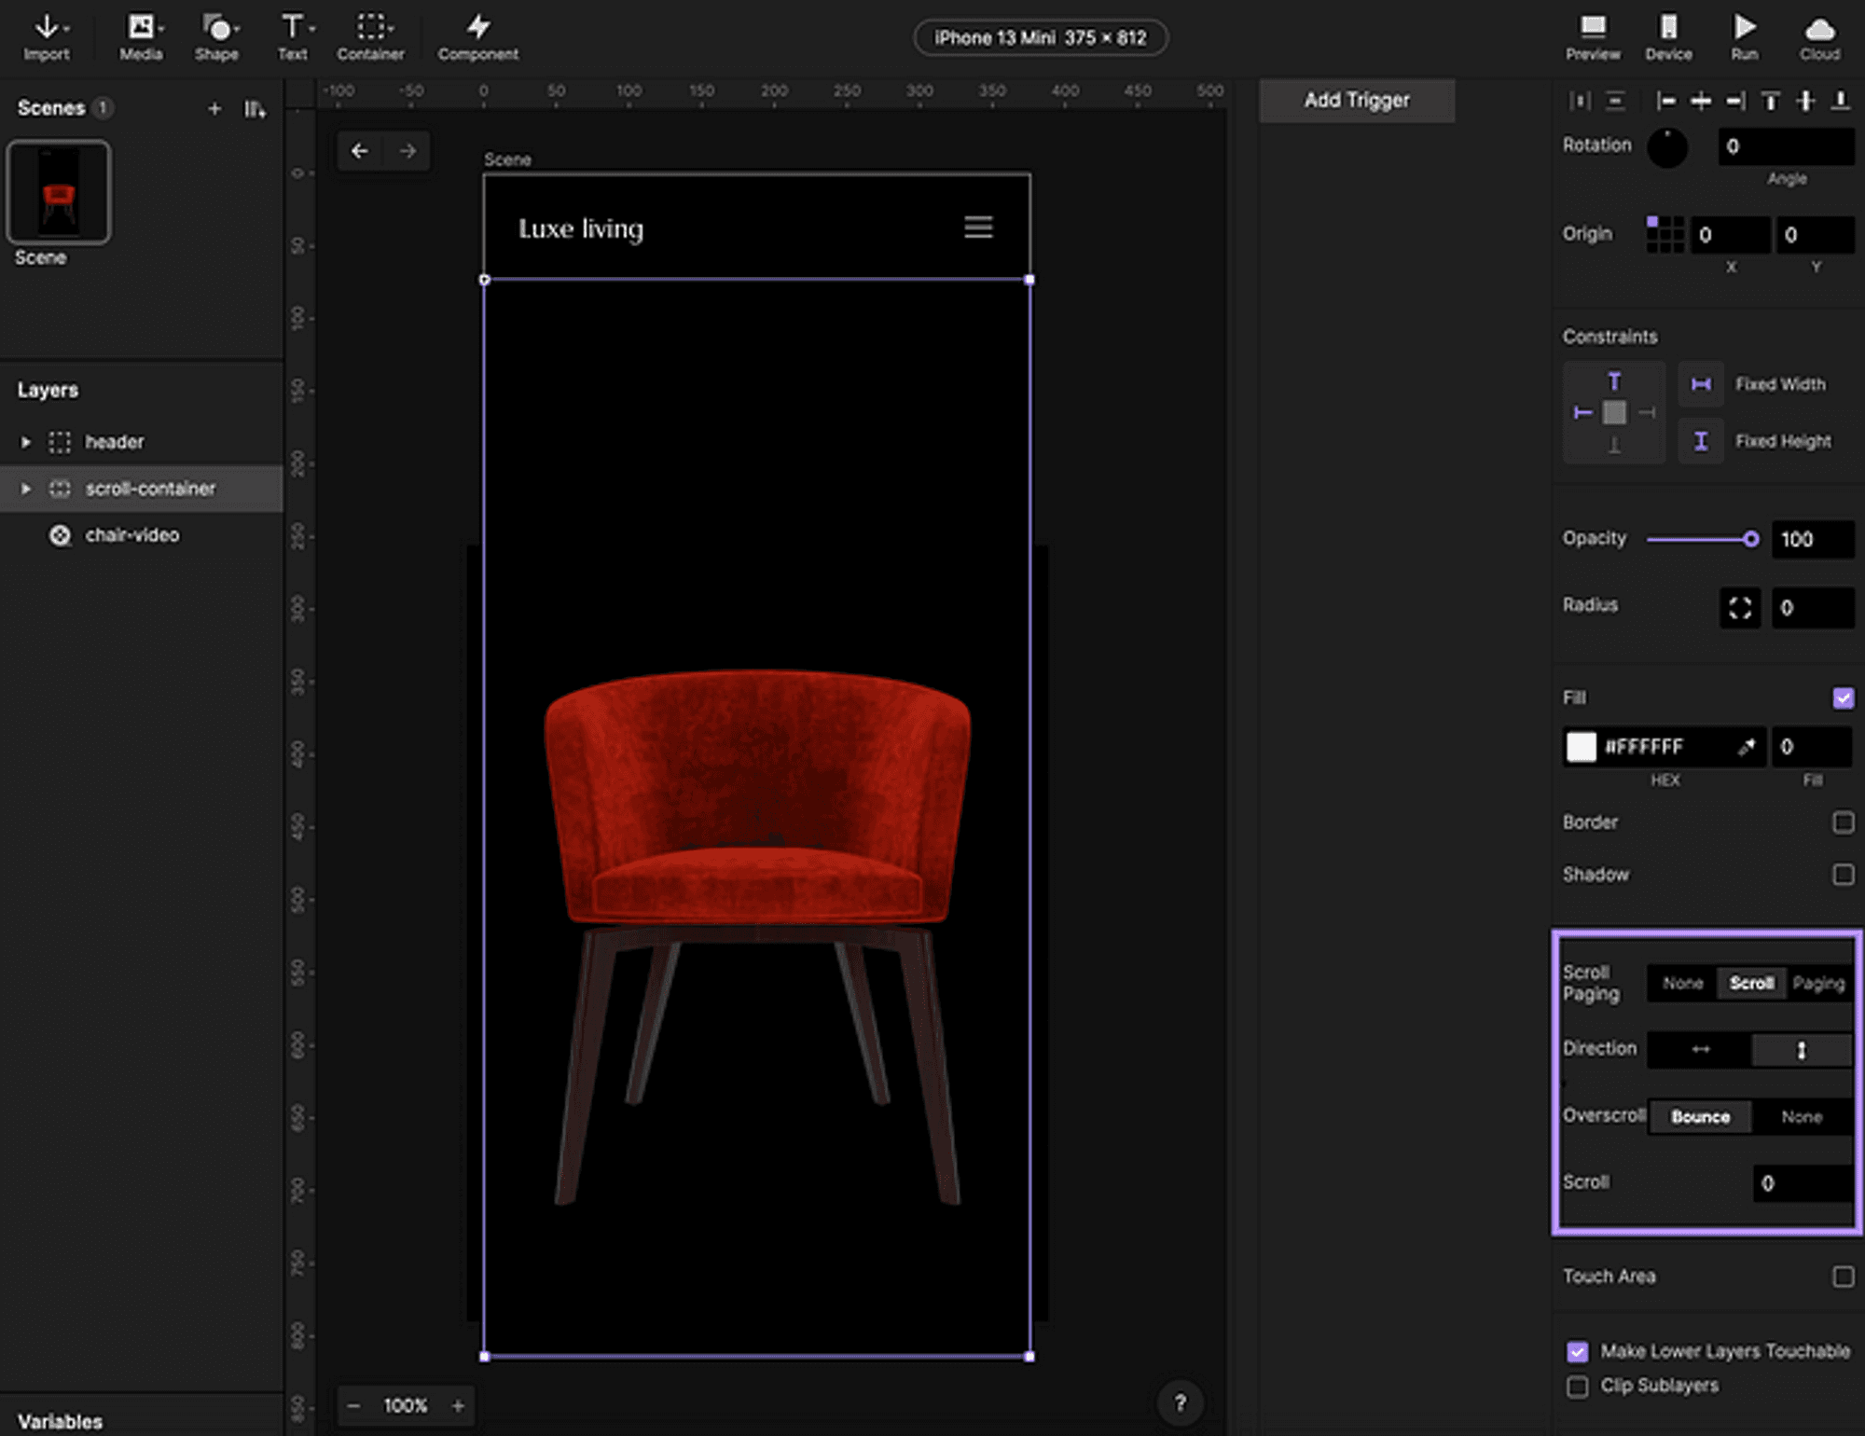Enable the Border checkbox
This screenshot has width=1865, height=1436.
click(1843, 822)
